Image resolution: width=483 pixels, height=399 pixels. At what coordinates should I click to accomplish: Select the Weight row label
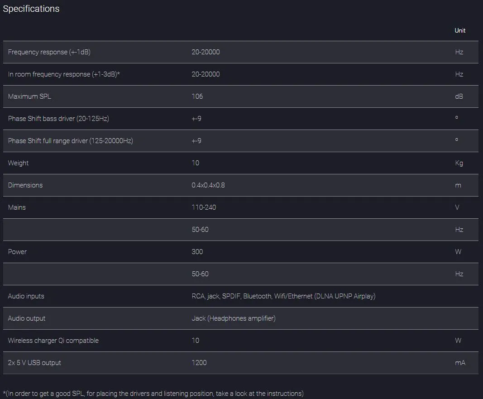point(18,163)
